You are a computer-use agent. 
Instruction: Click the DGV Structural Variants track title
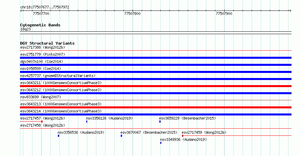pyautogui.click(x=47, y=43)
